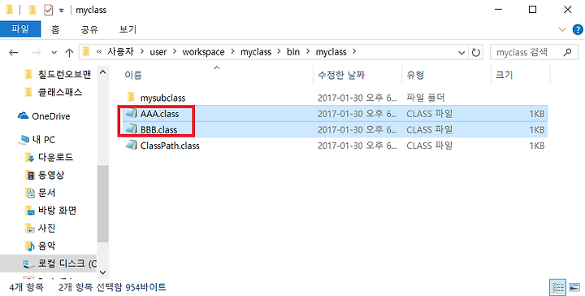585x296 pixels.
Task: Click user in the address path
Action: pyautogui.click(x=158, y=52)
